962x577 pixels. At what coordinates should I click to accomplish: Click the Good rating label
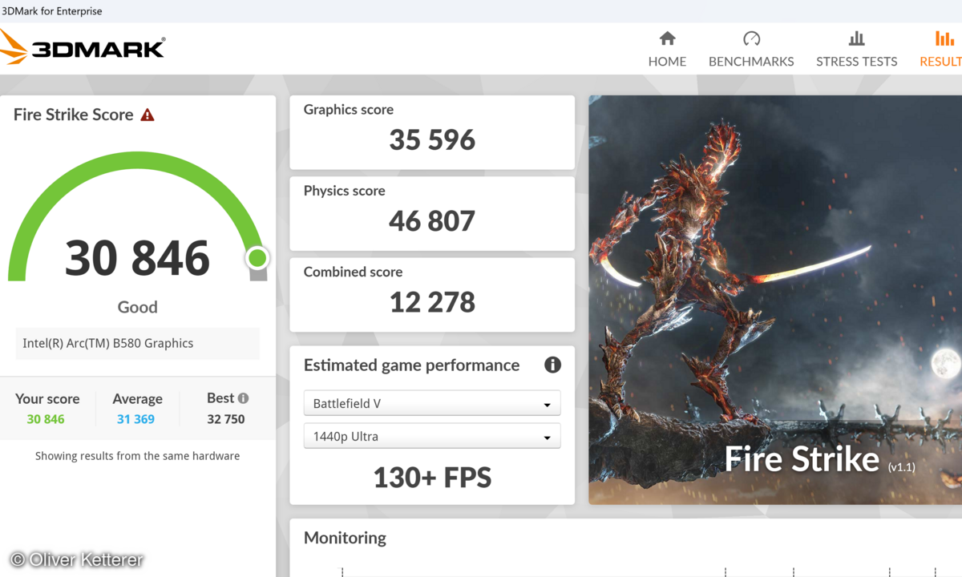point(138,307)
